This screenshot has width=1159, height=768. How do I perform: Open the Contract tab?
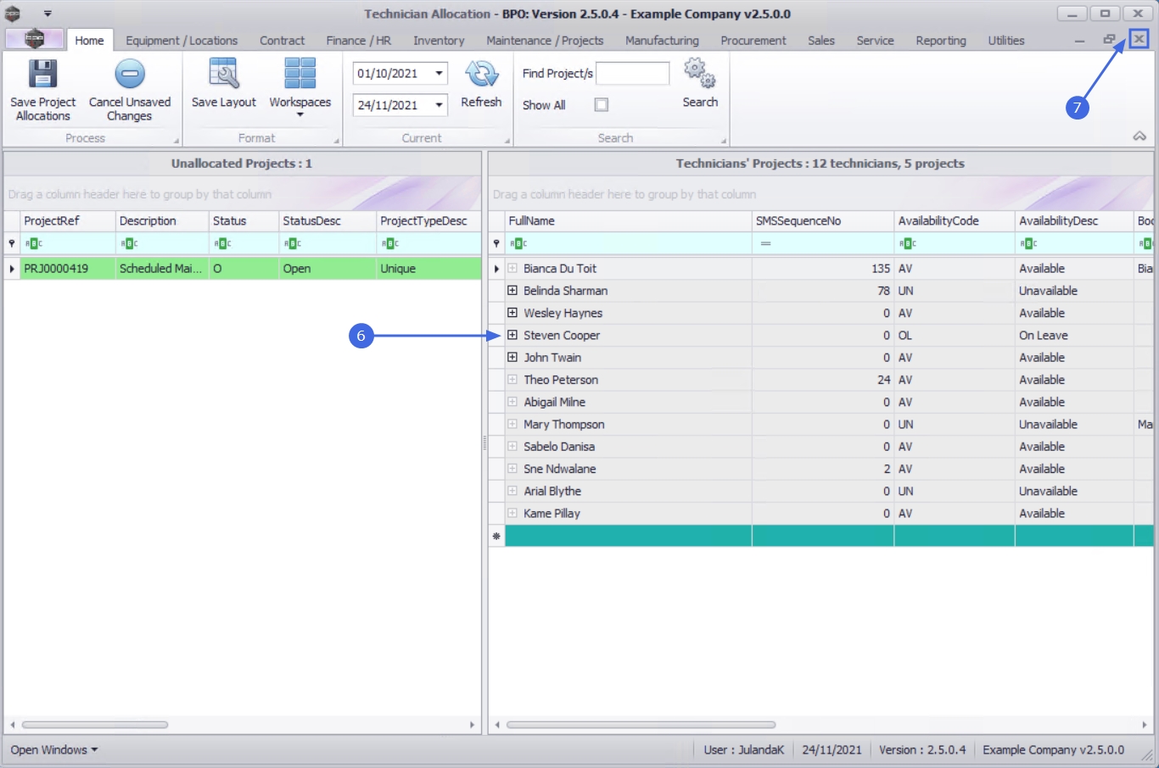(x=282, y=40)
